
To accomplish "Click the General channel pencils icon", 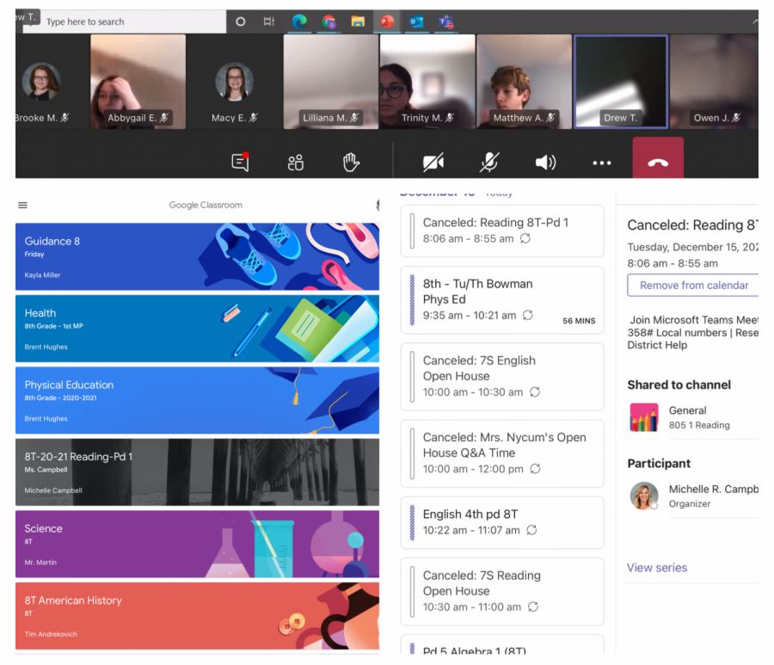I will click(x=644, y=417).
